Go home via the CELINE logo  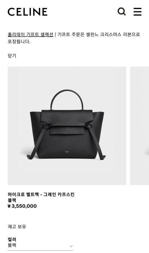click(27, 12)
